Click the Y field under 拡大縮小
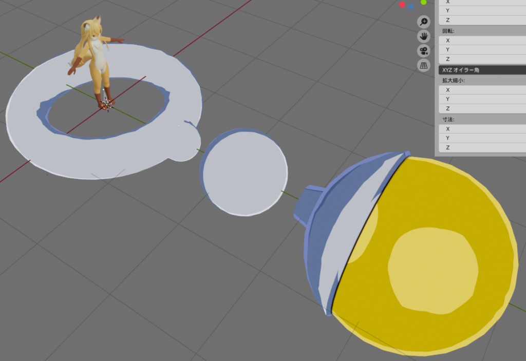Viewport: 526px width, 361px height. pyautogui.click(x=482, y=99)
